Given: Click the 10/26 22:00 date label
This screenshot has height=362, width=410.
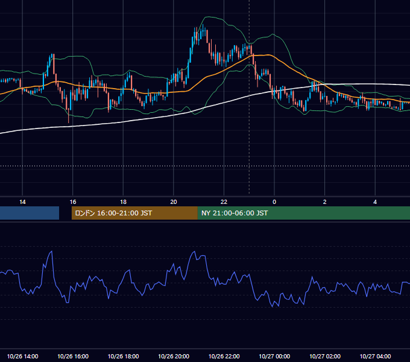Looking at the screenshot, I should (x=224, y=356).
